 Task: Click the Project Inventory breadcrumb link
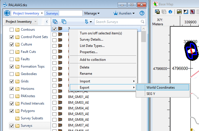click(26, 13)
